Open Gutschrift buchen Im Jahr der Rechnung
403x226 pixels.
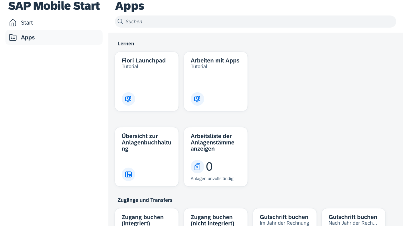click(284, 219)
